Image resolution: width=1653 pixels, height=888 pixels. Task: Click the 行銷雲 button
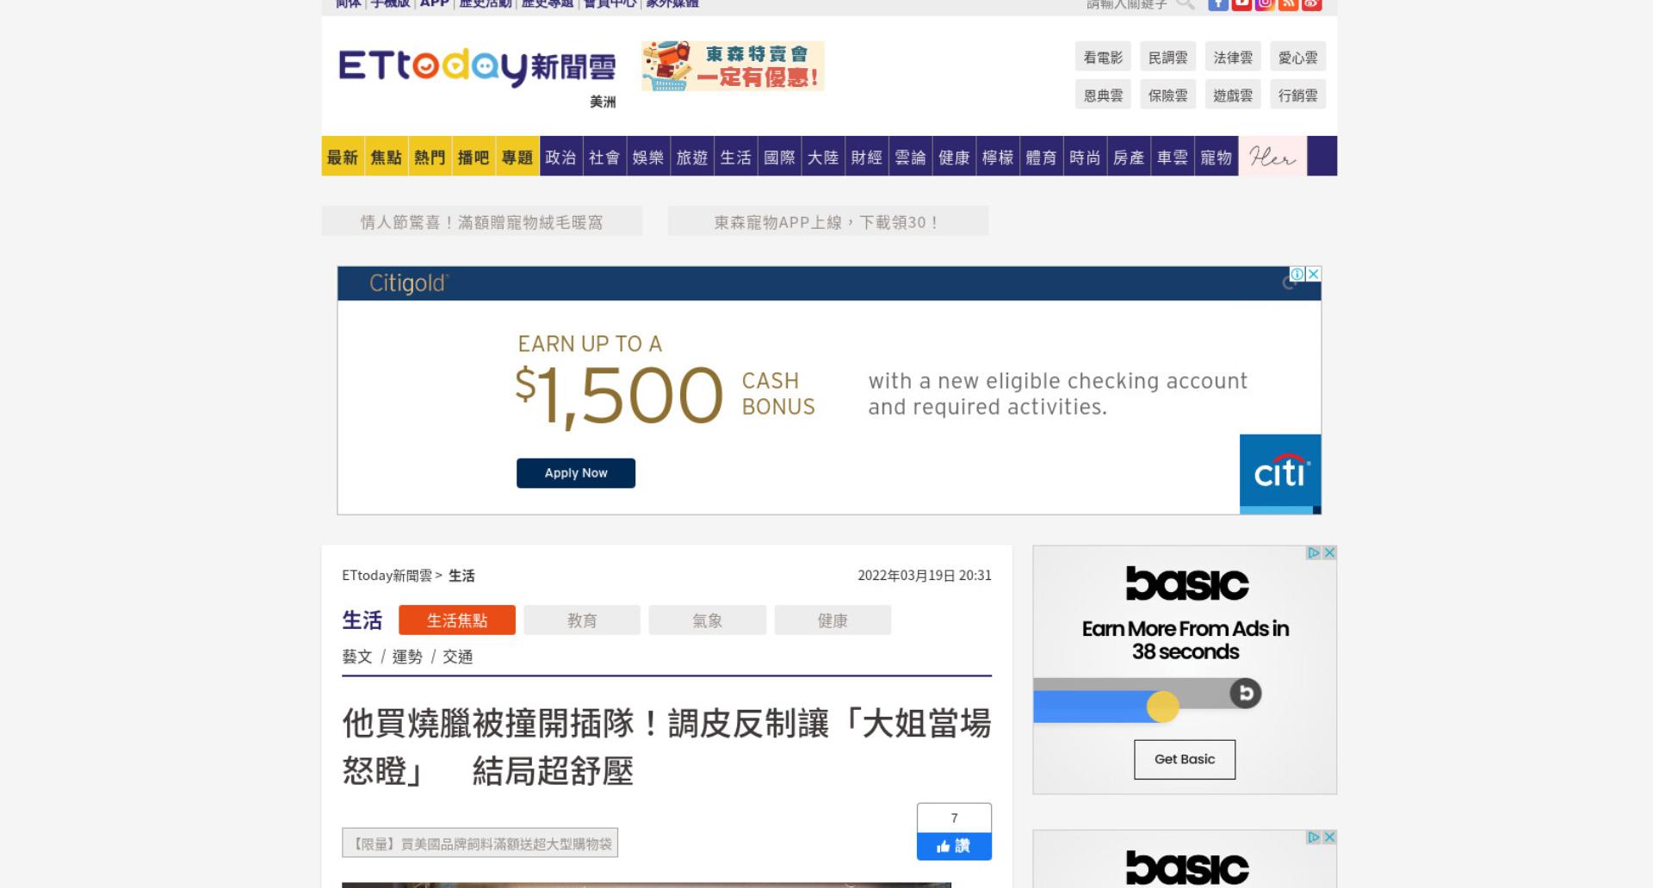tap(1298, 96)
